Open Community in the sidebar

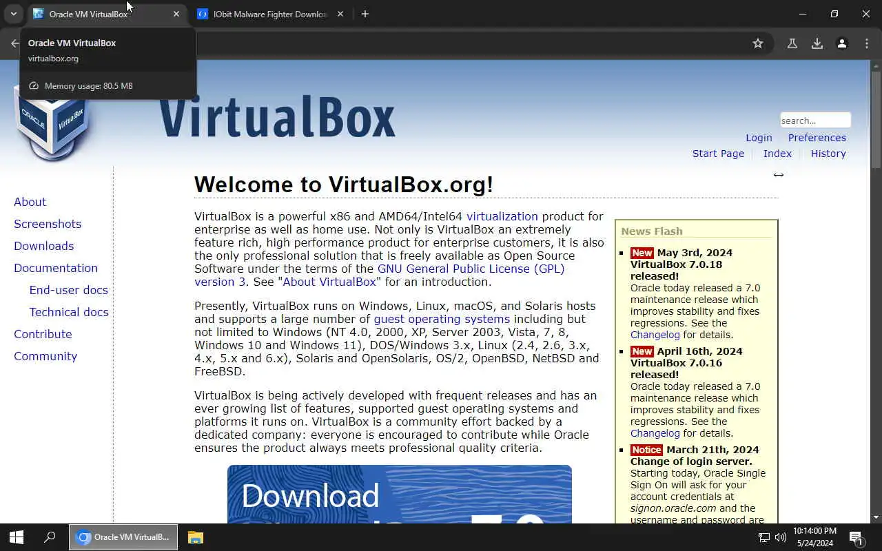[45, 356]
